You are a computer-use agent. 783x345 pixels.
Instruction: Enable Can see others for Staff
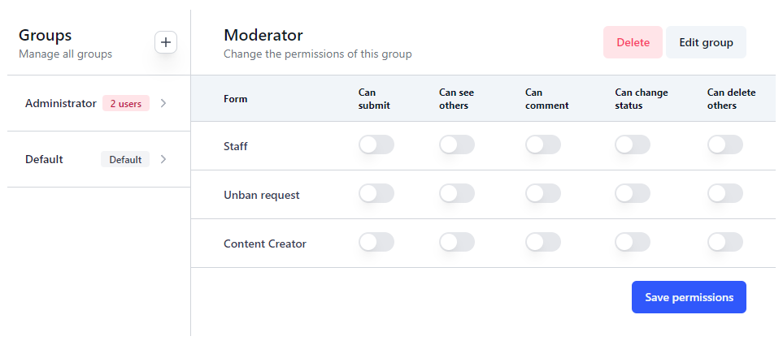(x=457, y=144)
